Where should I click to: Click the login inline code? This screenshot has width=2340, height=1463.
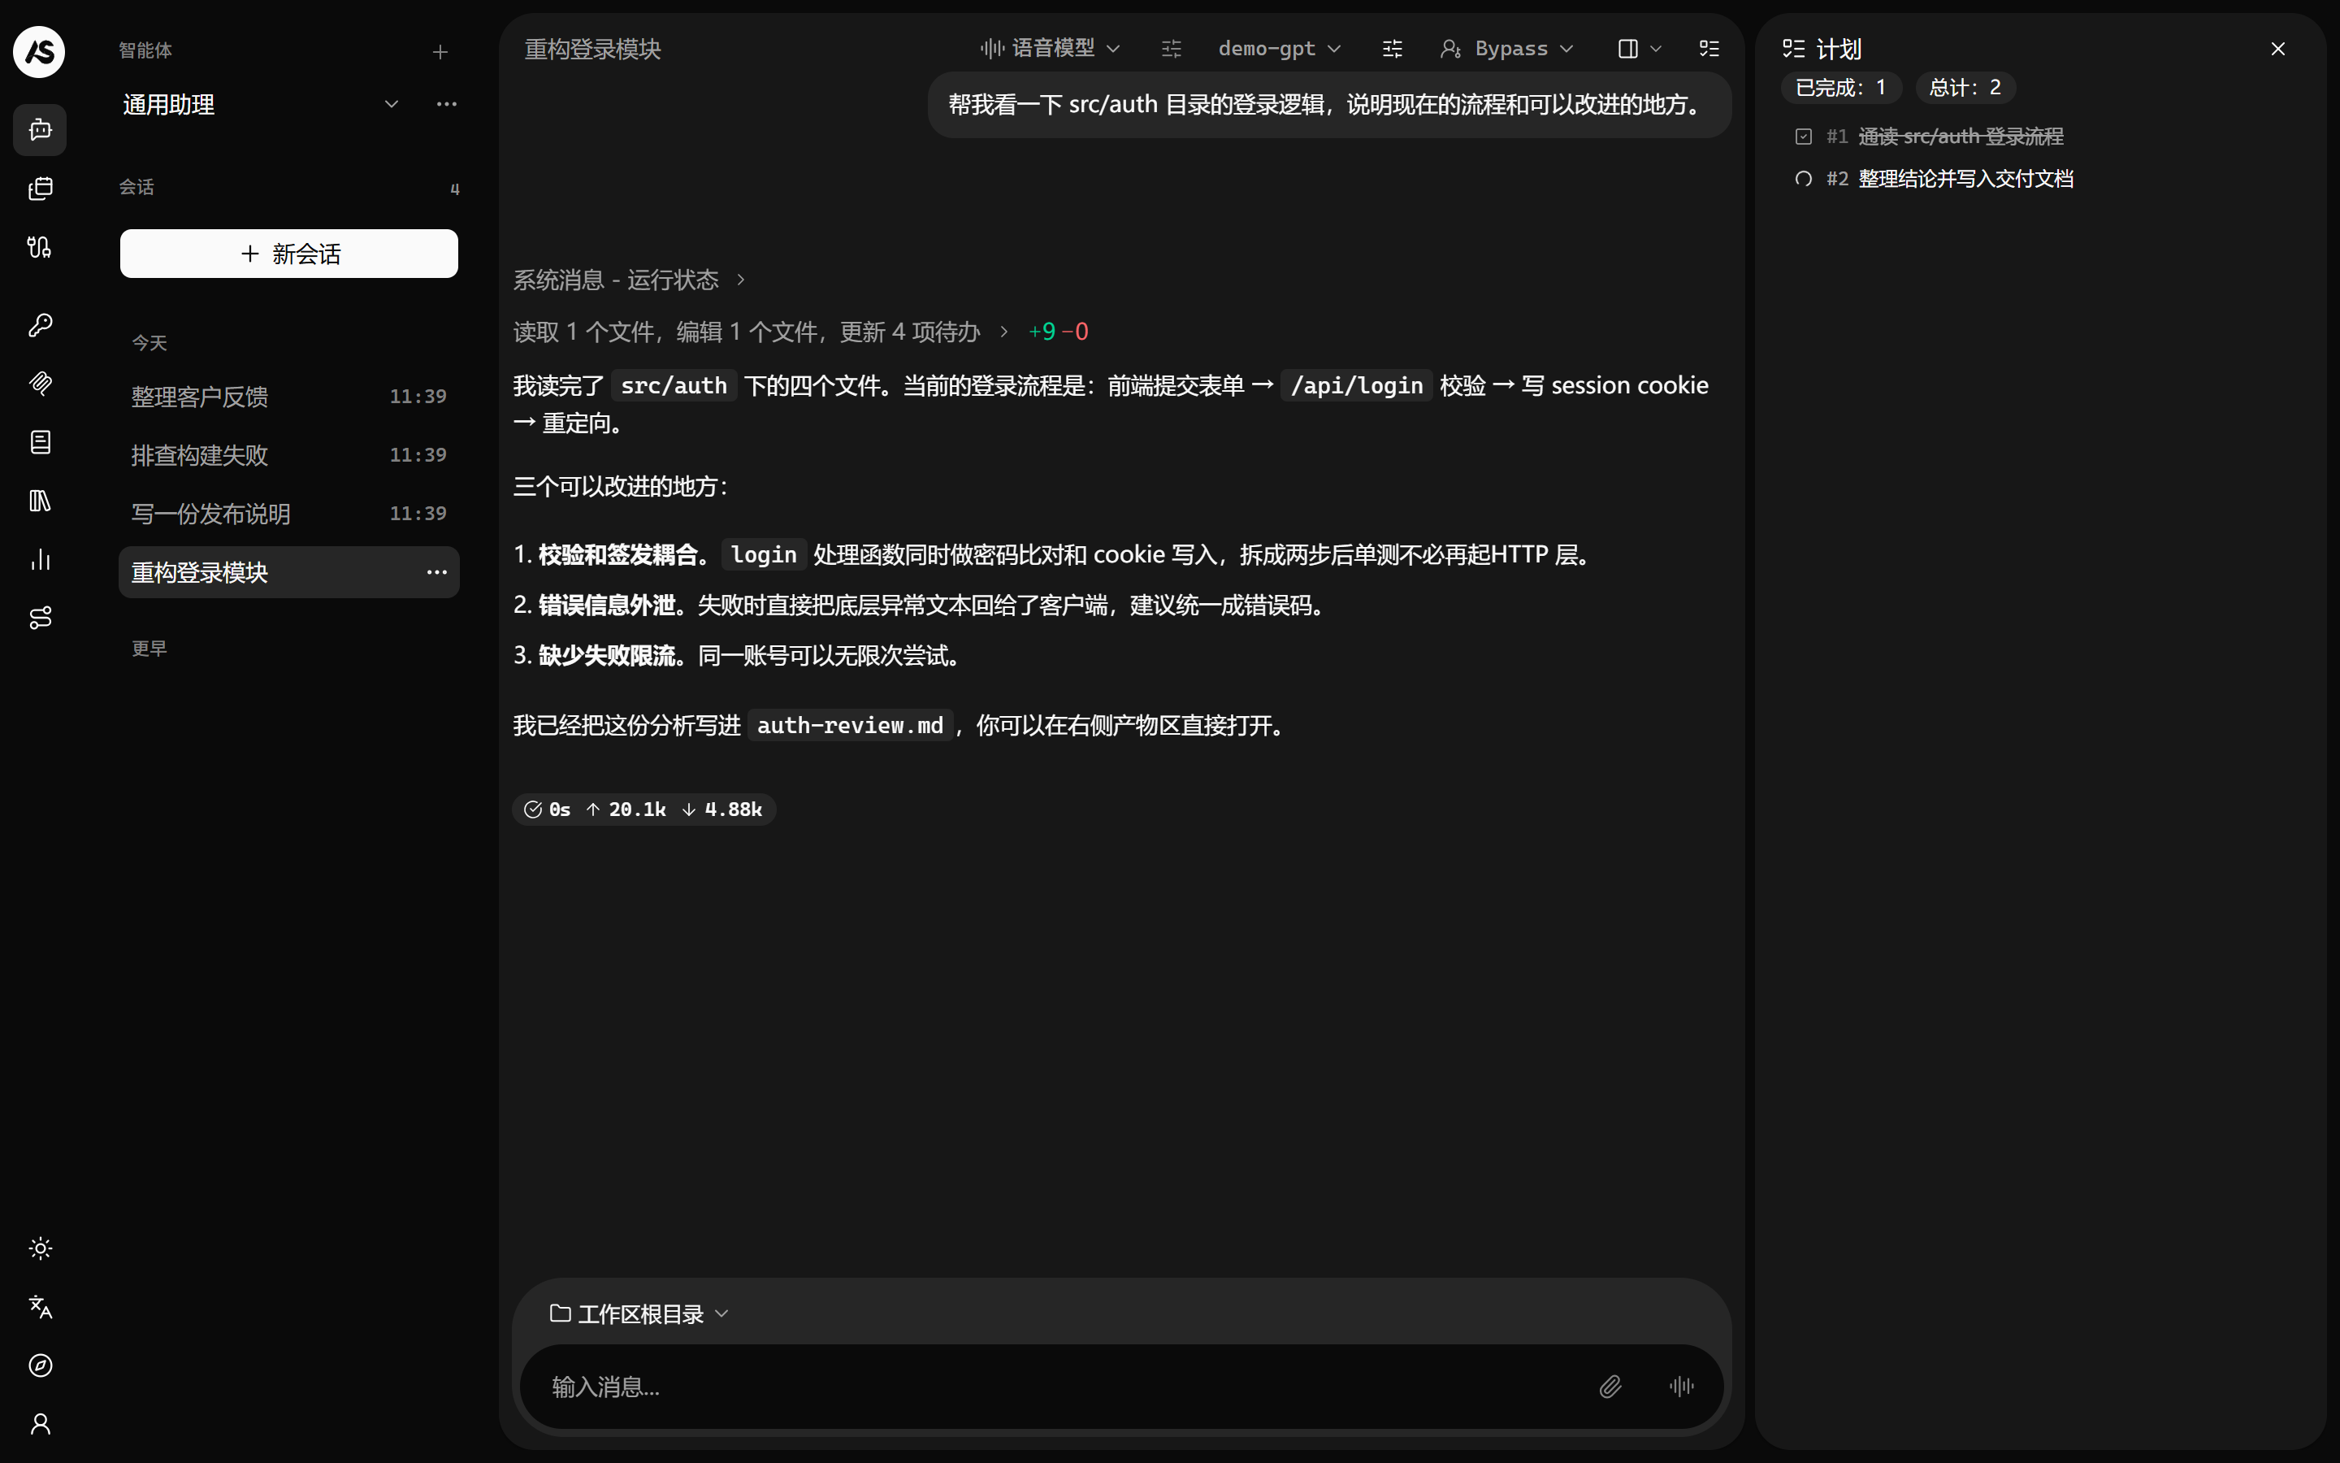[x=764, y=554]
